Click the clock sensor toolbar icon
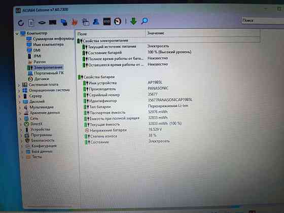Viewport: 284px width, 213px height. click(x=118, y=21)
